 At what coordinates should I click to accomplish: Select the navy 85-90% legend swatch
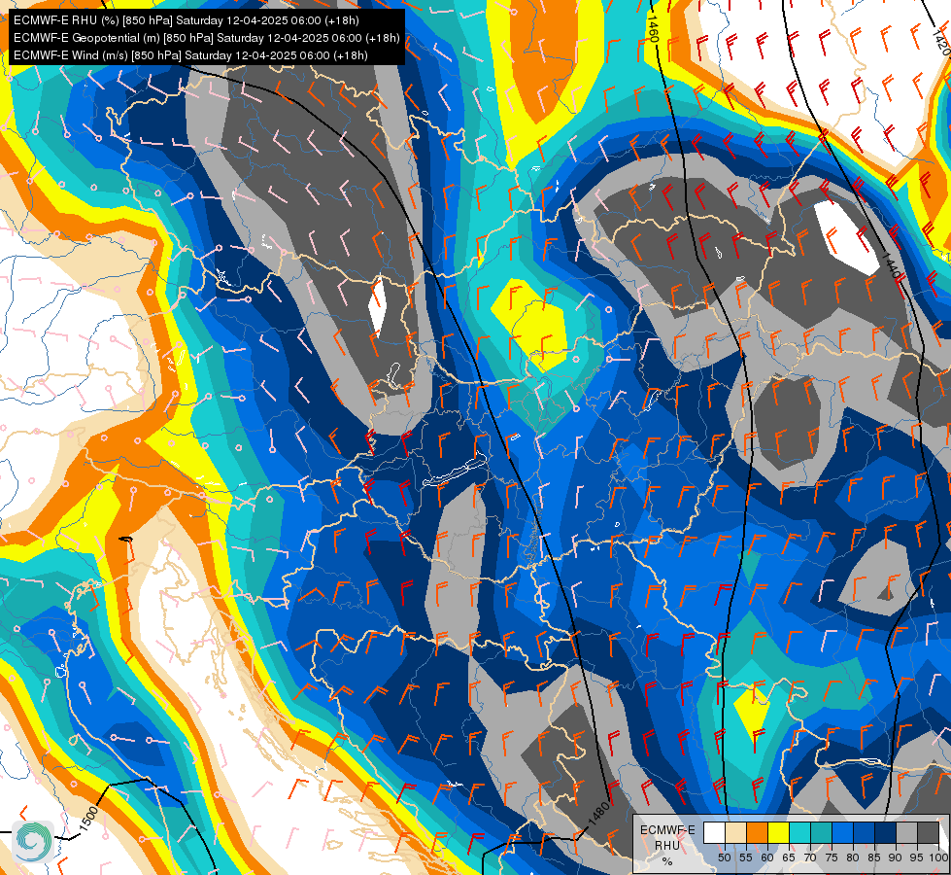[885, 832]
